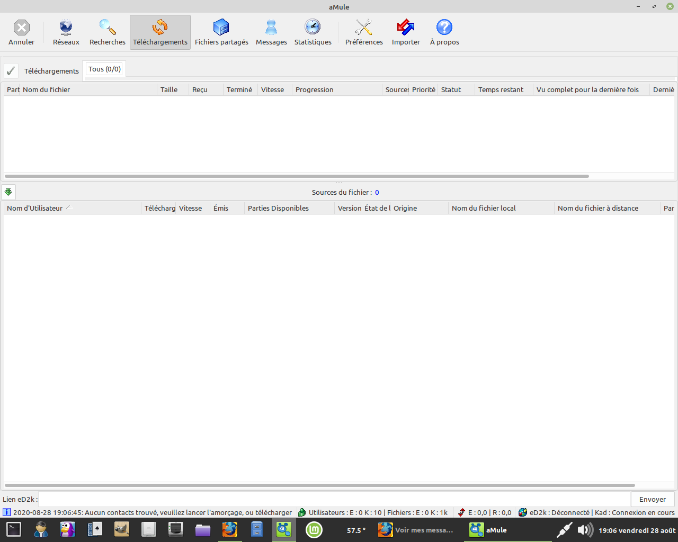
Task: Open the À propos dialog
Action: coord(444,32)
